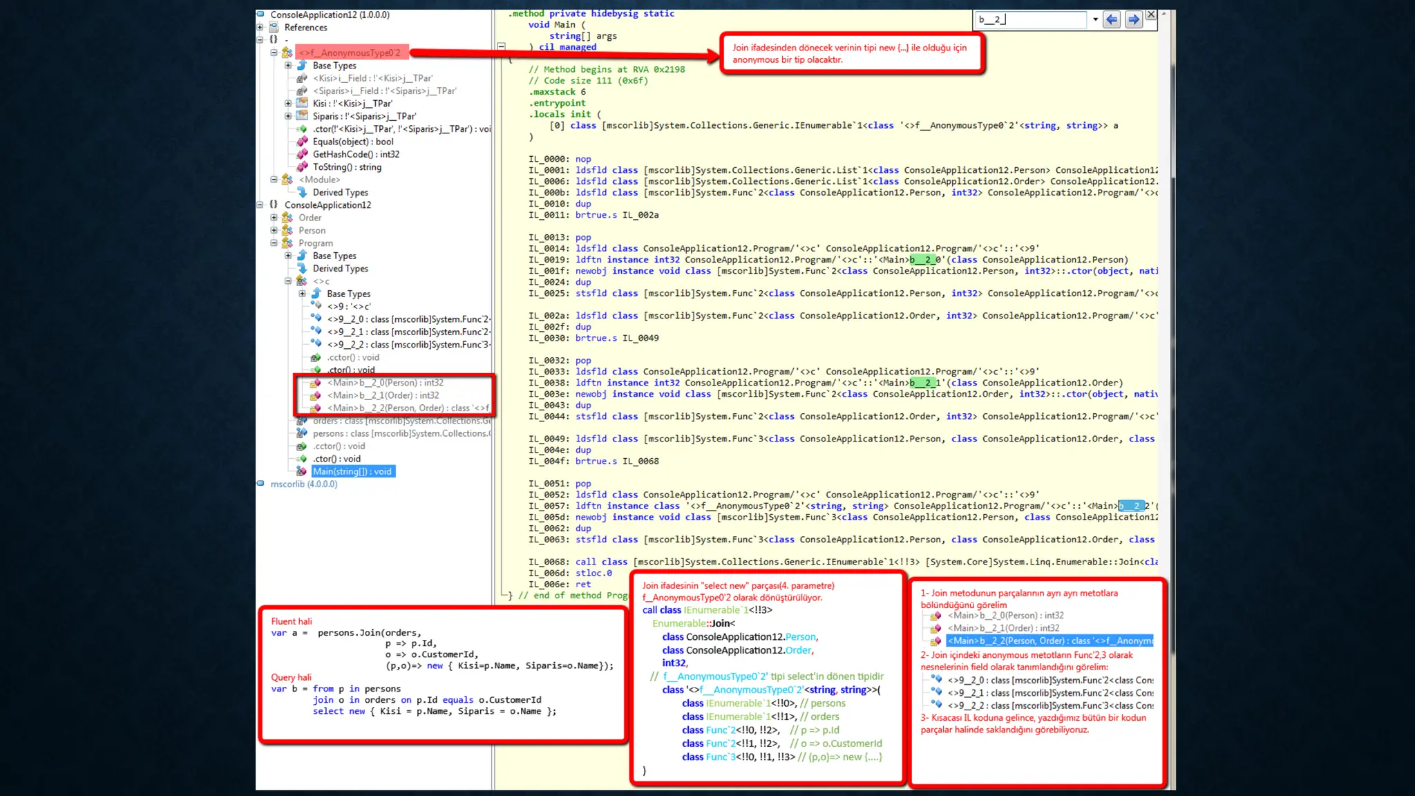Click the Order class icon
Image resolution: width=1415 pixels, height=796 pixels.
tap(287, 218)
